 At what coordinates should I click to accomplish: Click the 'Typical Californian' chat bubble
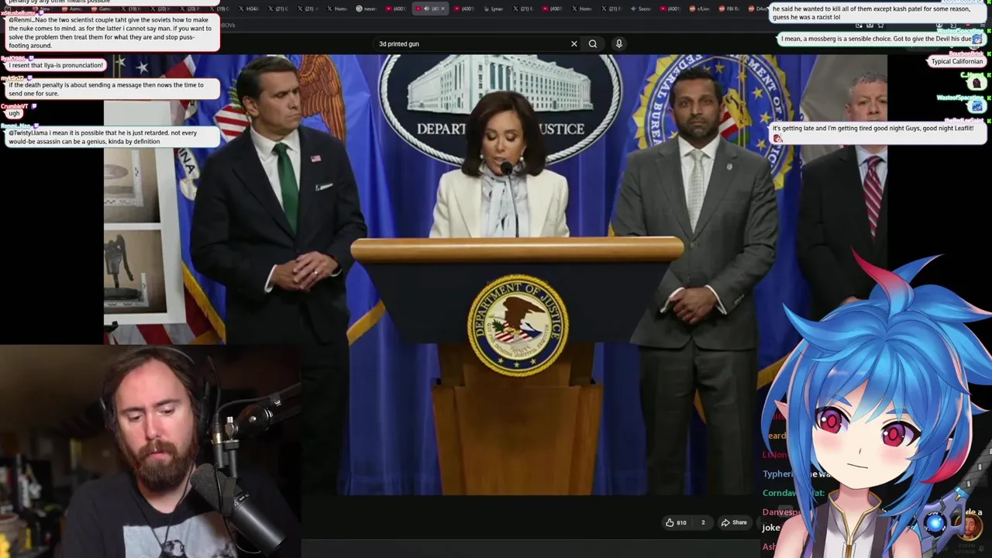[957, 62]
